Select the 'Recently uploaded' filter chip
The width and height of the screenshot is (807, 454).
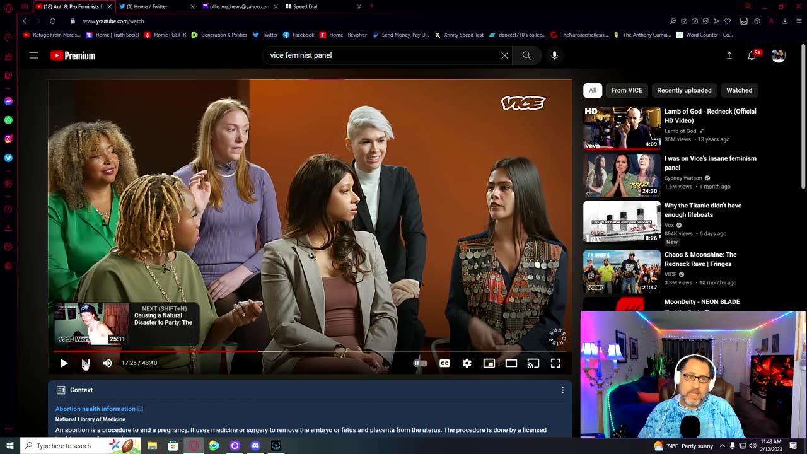684,90
